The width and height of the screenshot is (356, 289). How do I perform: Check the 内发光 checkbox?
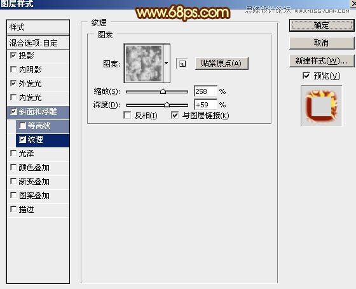click(x=13, y=98)
